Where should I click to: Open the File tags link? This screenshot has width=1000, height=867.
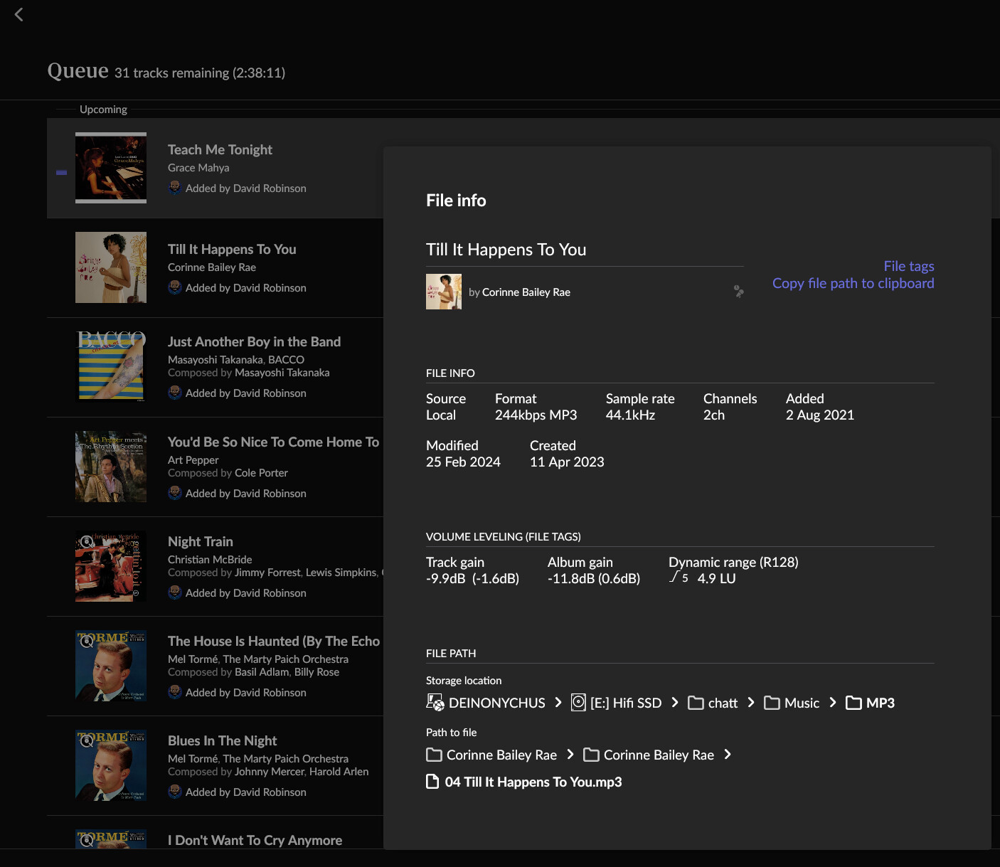[908, 266]
